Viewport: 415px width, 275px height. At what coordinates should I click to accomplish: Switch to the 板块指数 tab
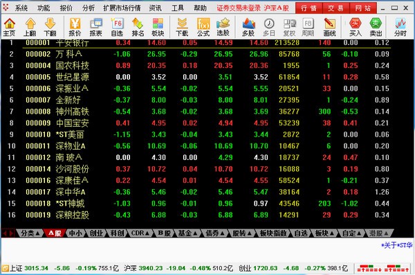(x=273, y=233)
